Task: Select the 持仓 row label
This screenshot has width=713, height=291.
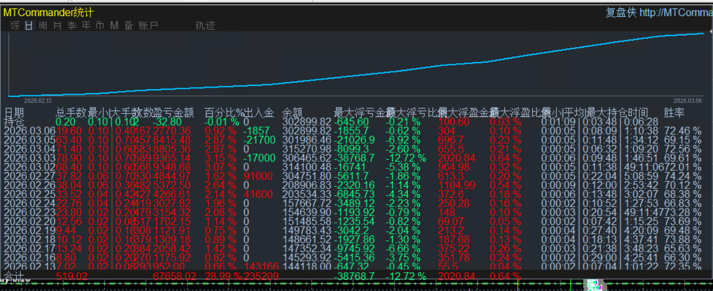Action: click(14, 121)
